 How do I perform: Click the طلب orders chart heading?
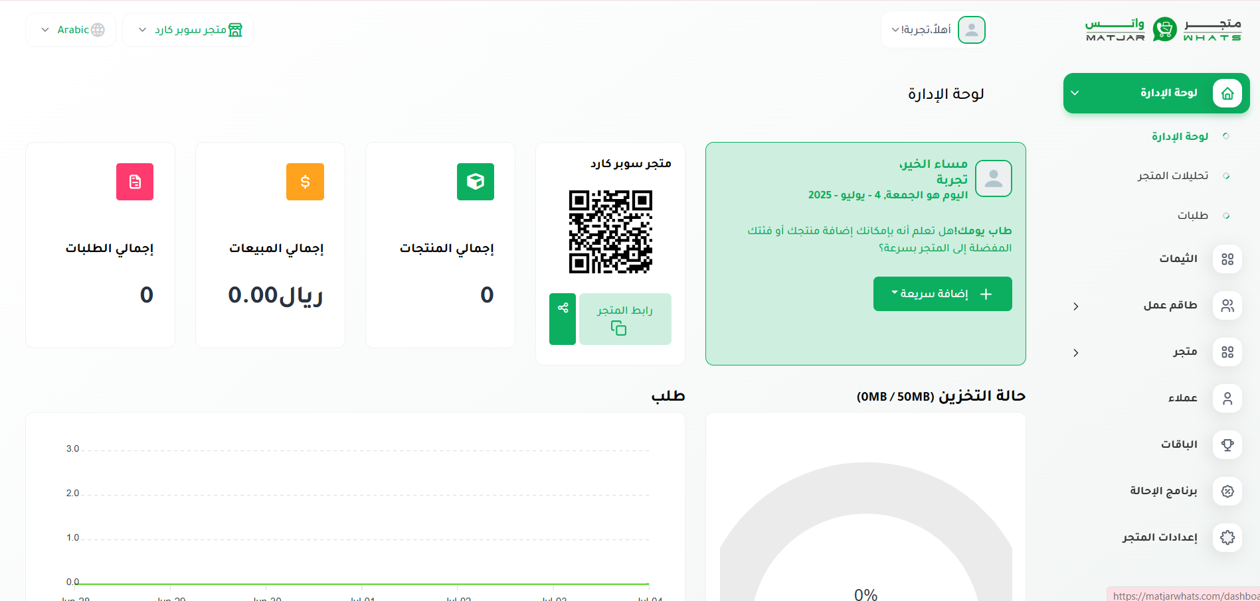point(668,396)
